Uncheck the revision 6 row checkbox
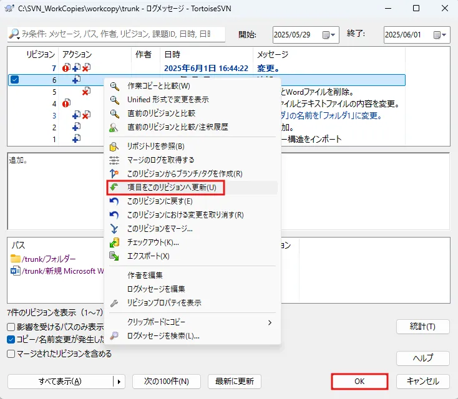 [14, 79]
